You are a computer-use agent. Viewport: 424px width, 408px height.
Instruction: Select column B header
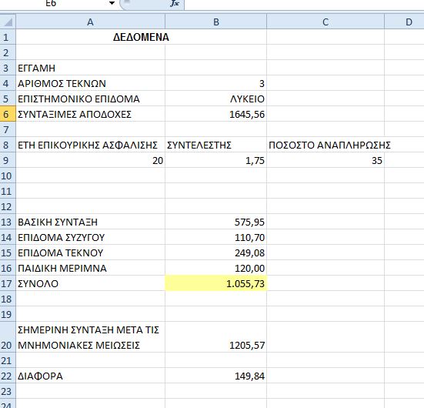[x=215, y=22]
